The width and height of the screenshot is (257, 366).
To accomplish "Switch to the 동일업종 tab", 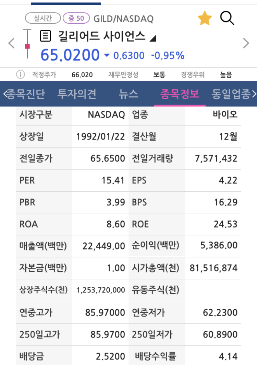I will tap(231, 94).
